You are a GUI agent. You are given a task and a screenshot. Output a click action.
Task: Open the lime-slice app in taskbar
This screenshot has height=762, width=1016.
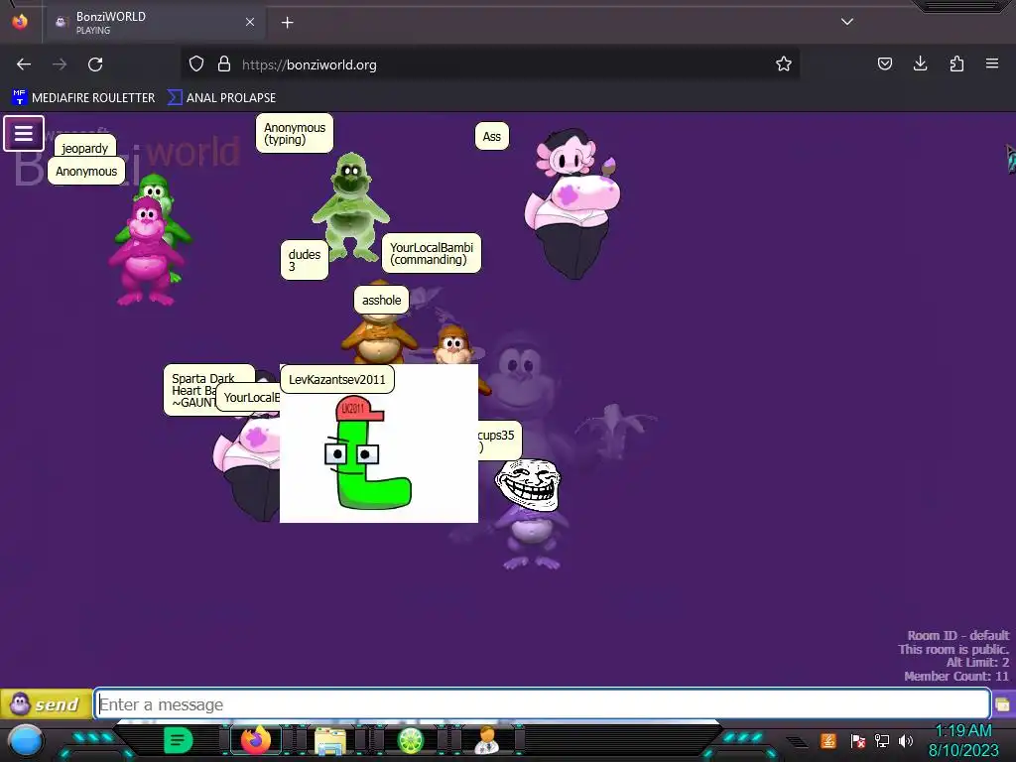click(x=410, y=740)
